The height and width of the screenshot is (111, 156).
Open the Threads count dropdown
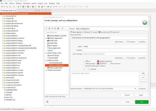pyautogui.click(x=86, y=69)
